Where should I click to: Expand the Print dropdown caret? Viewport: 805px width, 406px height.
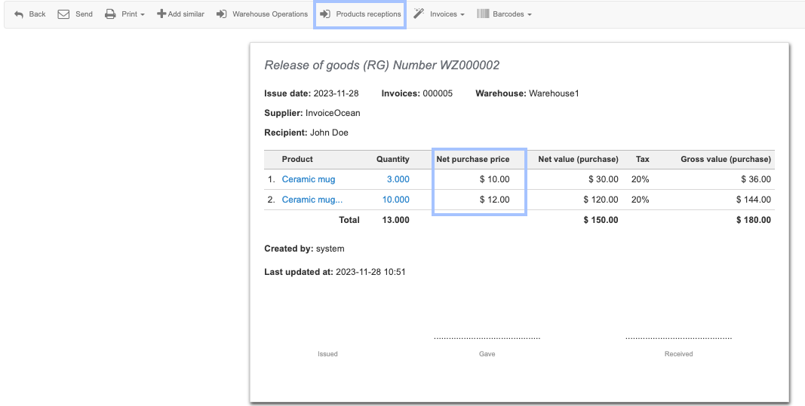tap(143, 15)
